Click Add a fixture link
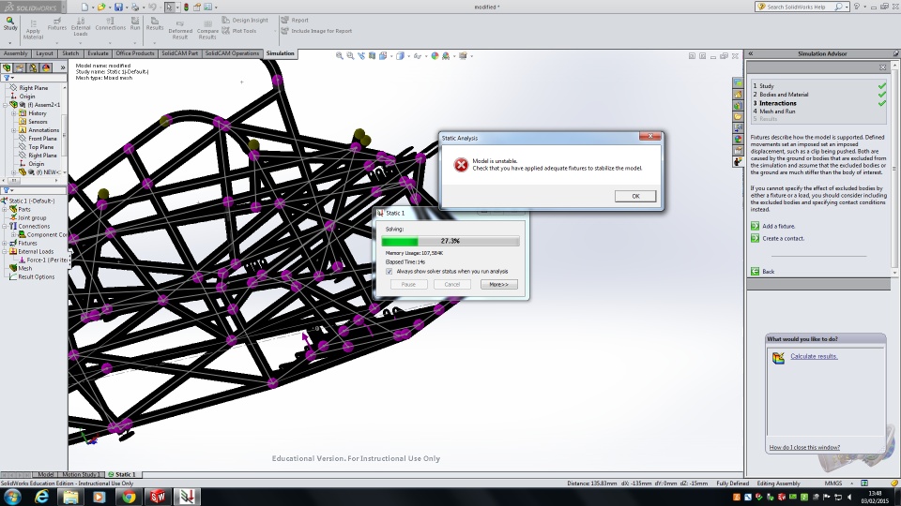Image resolution: width=901 pixels, height=506 pixels. [x=779, y=226]
